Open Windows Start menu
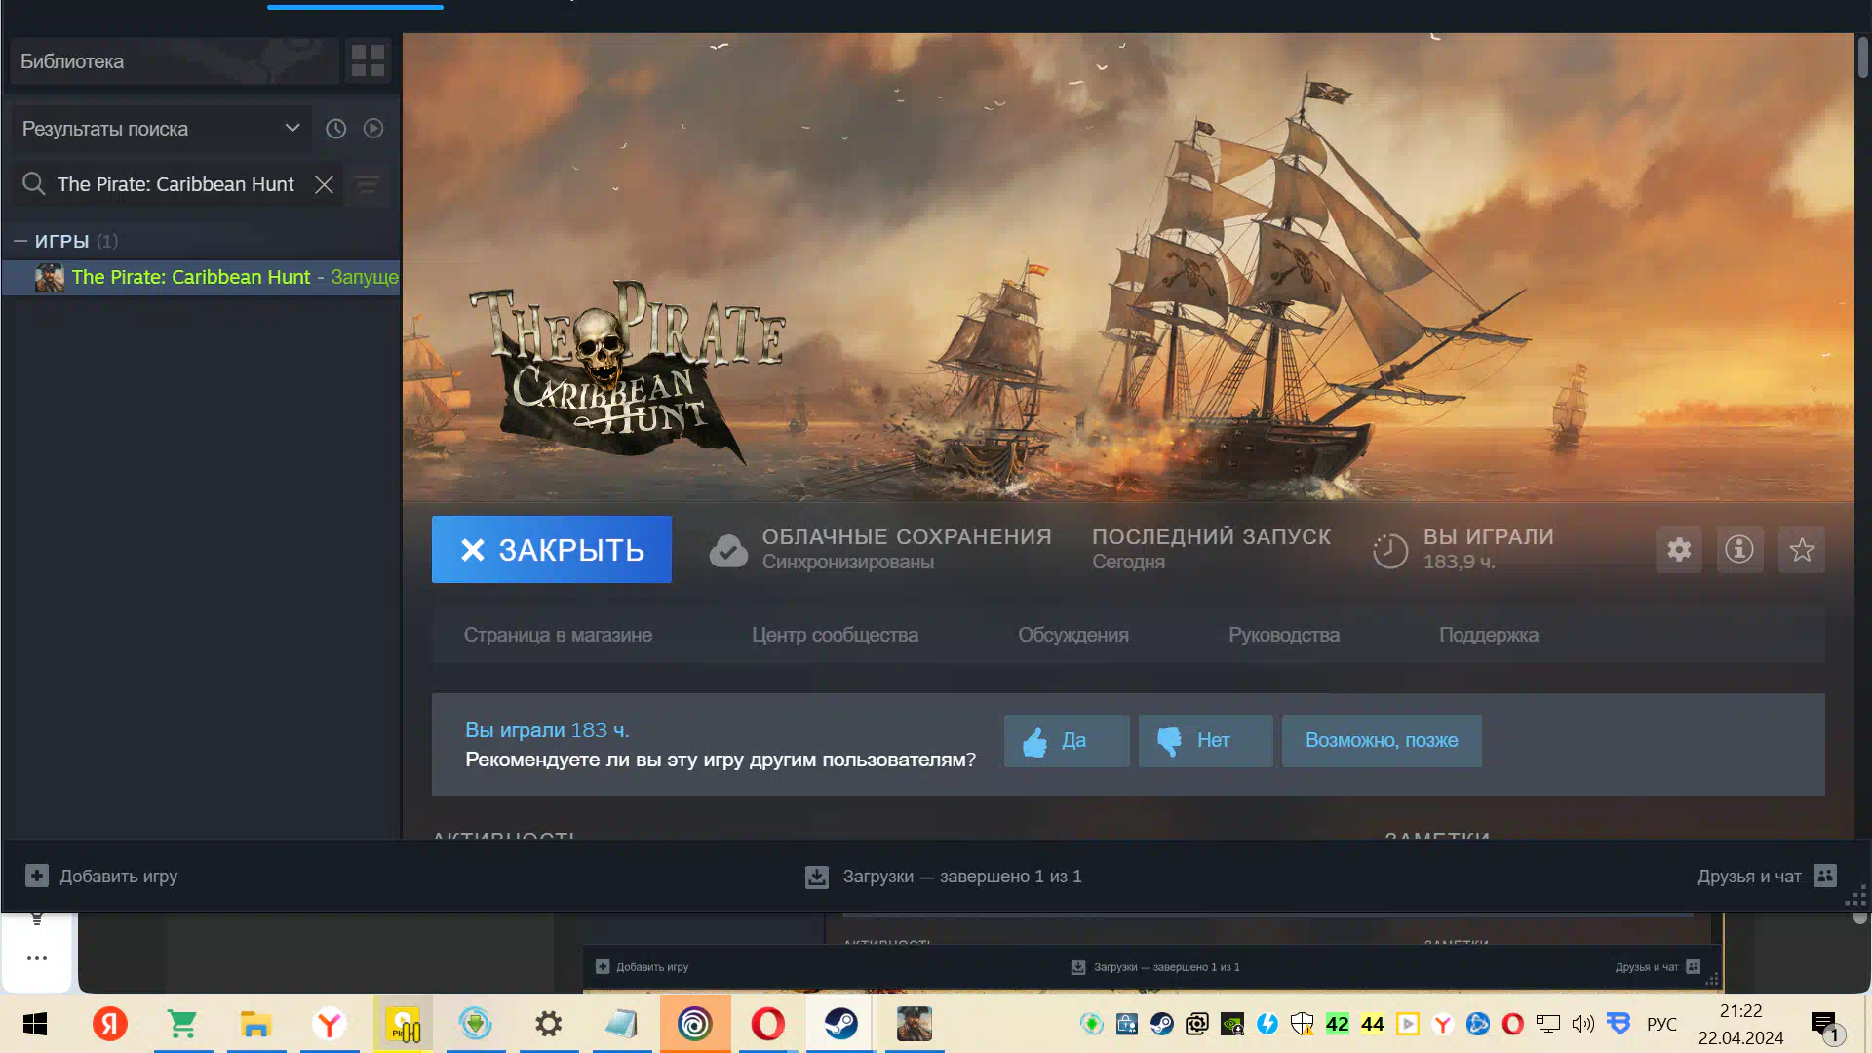1872x1053 pixels. (x=35, y=1024)
